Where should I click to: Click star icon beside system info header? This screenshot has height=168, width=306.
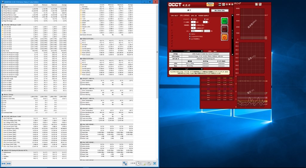coord(172,51)
